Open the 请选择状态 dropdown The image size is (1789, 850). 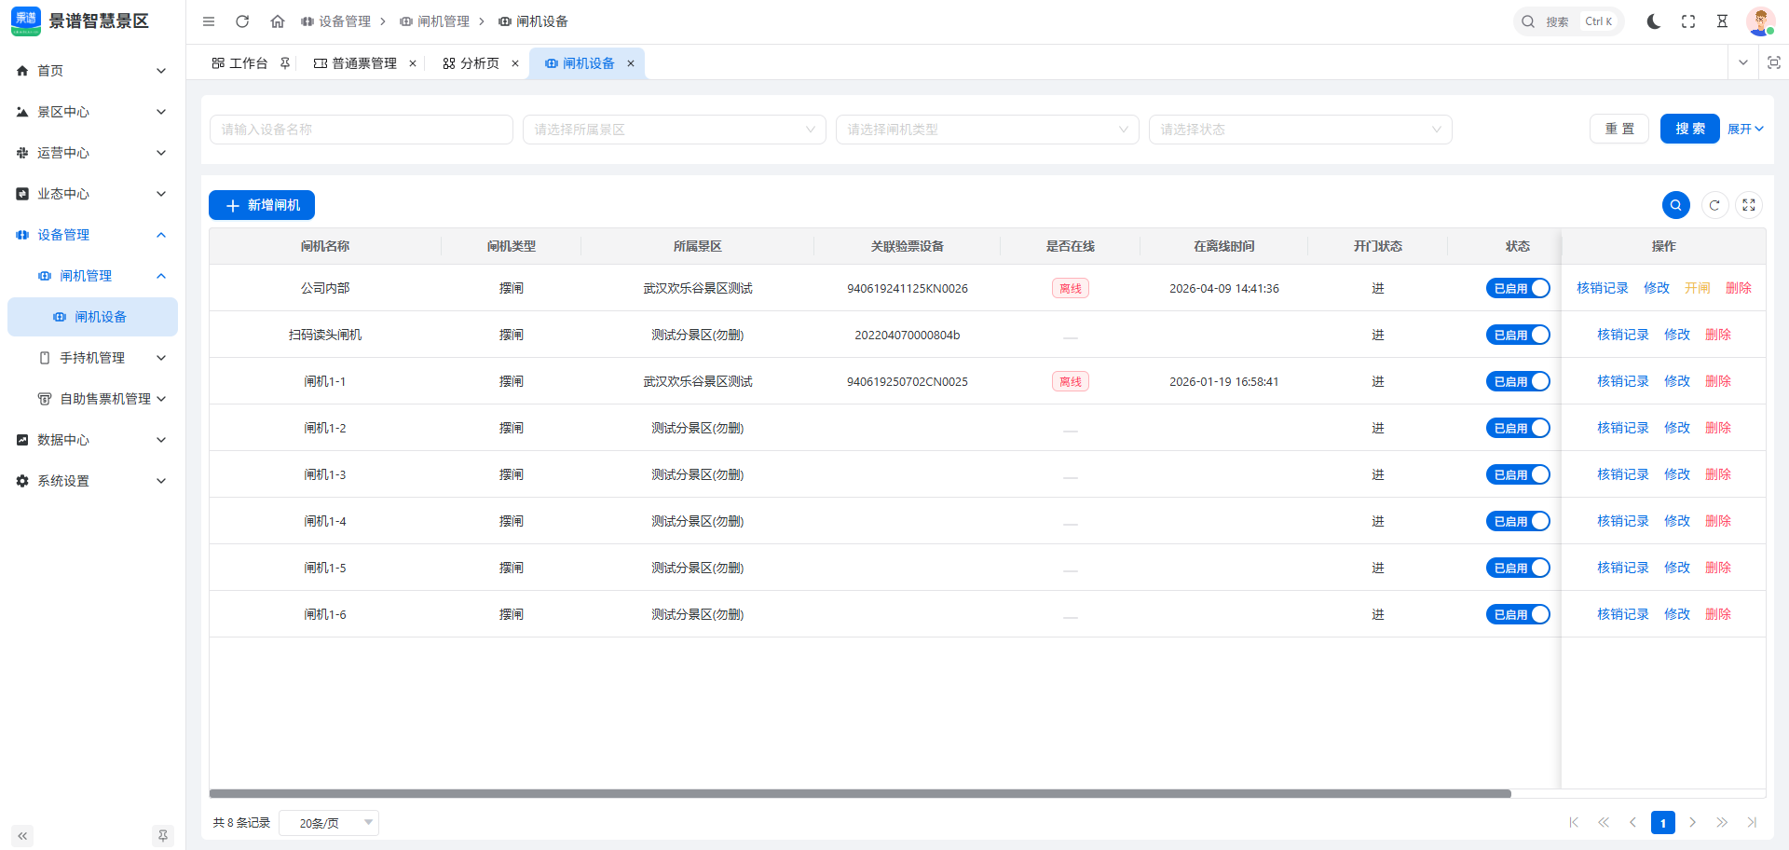[x=1301, y=130]
